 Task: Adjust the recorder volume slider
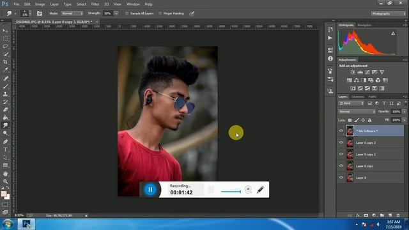[x=231, y=191]
